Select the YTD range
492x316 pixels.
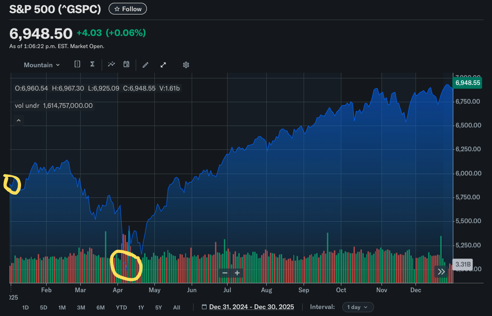coord(121,308)
